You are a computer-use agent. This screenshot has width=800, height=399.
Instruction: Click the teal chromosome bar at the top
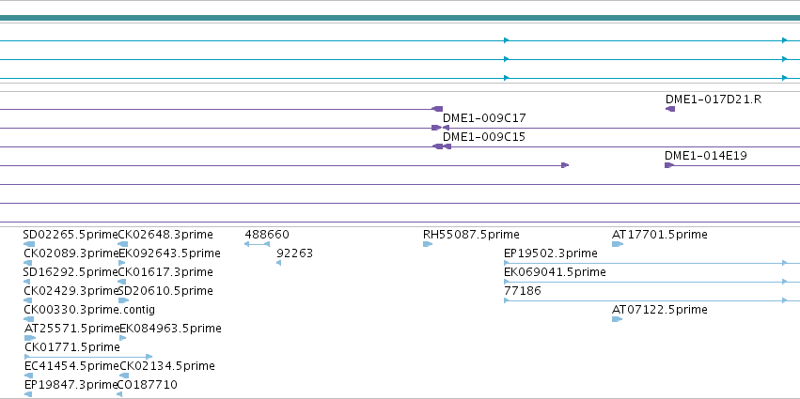(400, 19)
